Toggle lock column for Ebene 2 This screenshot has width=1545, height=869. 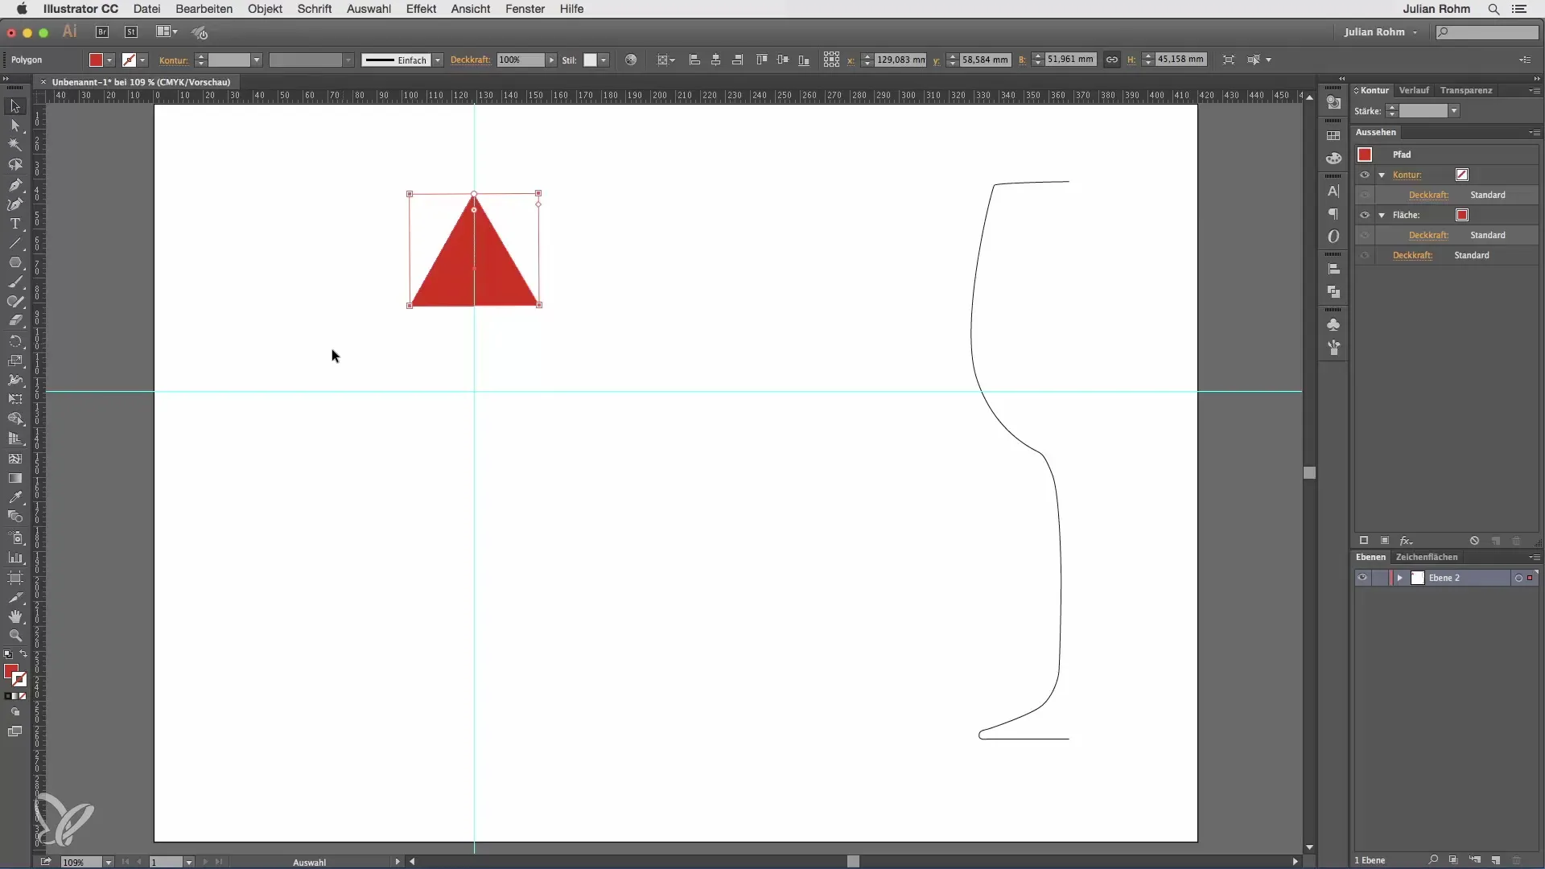coord(1380,578)
